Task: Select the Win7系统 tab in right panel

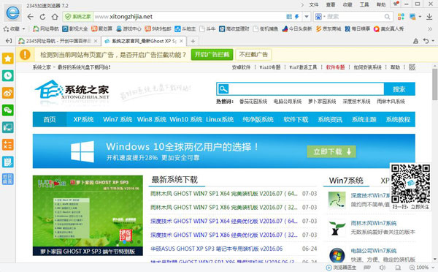Action: click(x=346, y=181)
